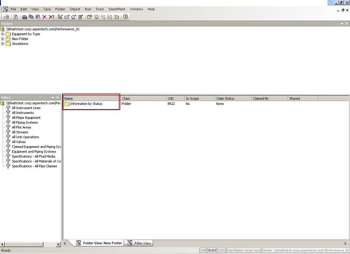Close the Filters panel
The image size is (350, 254).
click(58, 98)
